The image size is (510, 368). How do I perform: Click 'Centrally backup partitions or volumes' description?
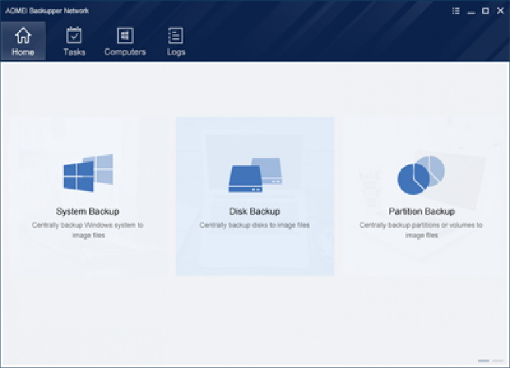click(x=421, y=230)
